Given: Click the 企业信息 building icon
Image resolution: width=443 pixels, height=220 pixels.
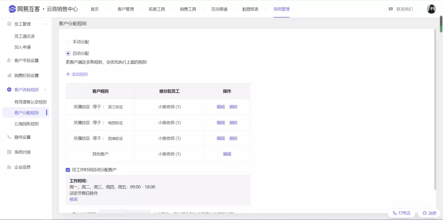Looking at the screenshot, I should 9,167.
